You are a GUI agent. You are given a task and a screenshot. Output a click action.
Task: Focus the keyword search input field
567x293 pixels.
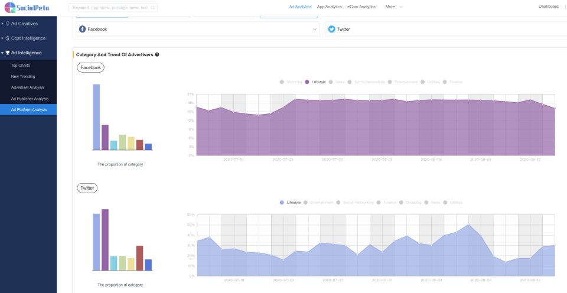[x=113, y=7]
